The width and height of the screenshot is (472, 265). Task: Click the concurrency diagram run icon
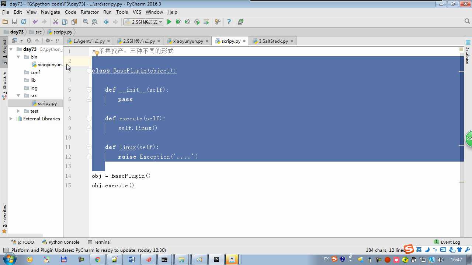click(206, 22)
